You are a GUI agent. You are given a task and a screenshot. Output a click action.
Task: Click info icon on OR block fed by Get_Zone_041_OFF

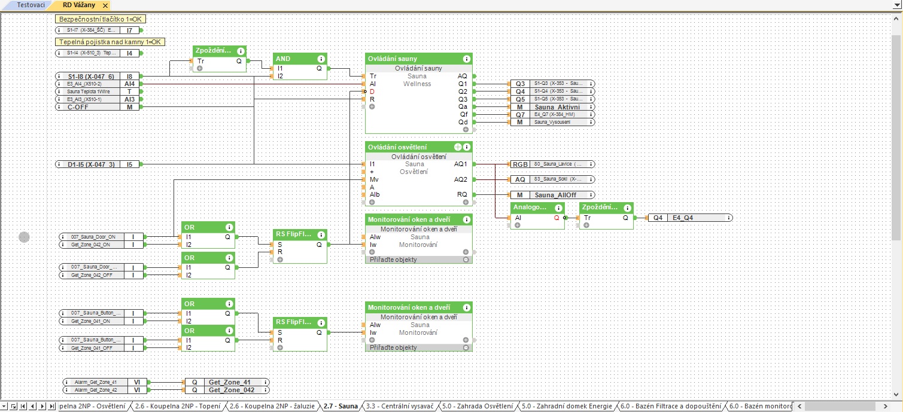pos(229,331)
